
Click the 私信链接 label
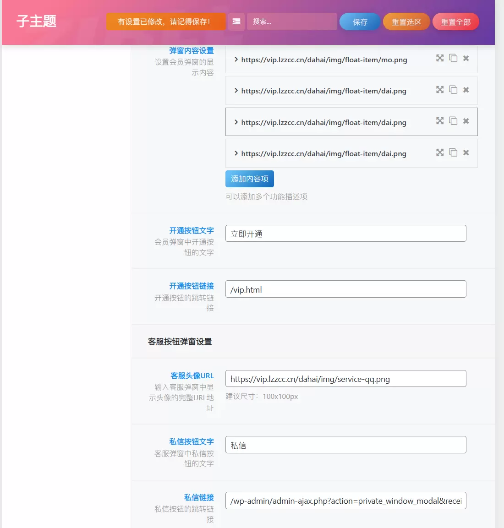199,498
